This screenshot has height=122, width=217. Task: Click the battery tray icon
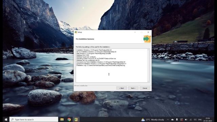pyautogui.click(x=186, y=120)
